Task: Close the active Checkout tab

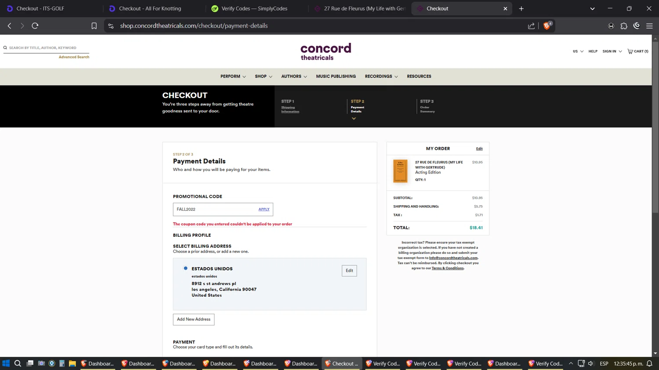Action: pyautogui.click(x=505, y=8)
